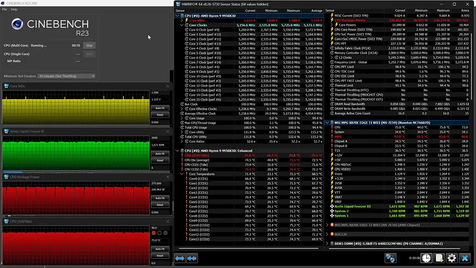Expand the Core Powers row

pyautogui.click(x=332, y=25)
